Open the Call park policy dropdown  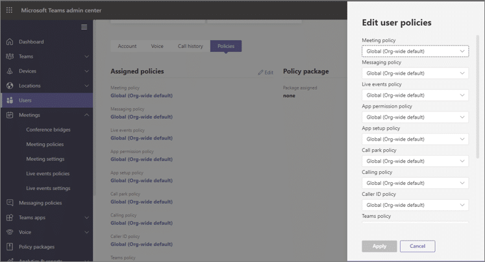tap(415, 161)
